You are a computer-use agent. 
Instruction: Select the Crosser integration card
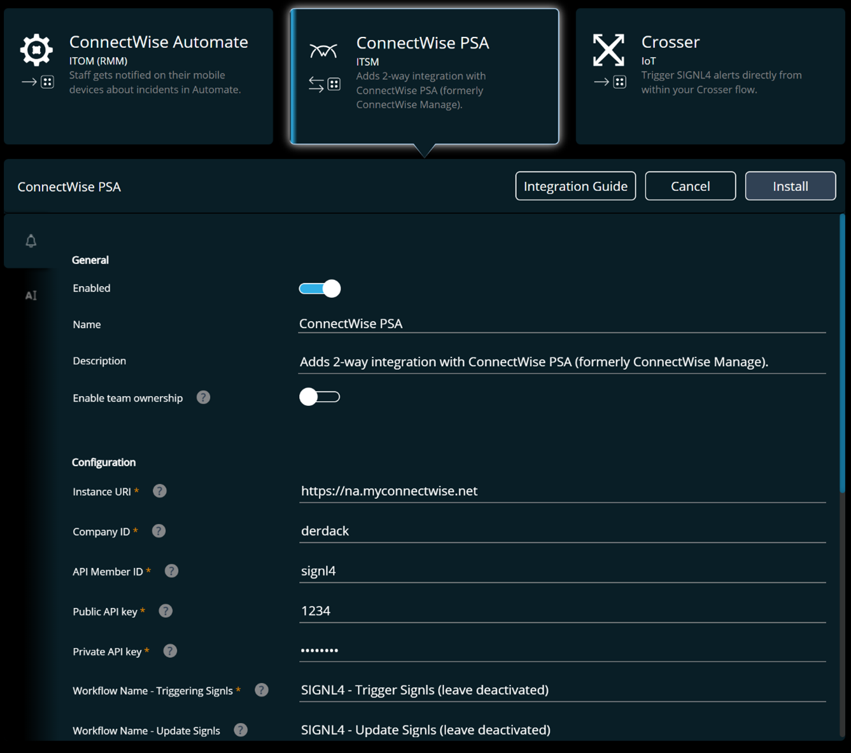710,76
